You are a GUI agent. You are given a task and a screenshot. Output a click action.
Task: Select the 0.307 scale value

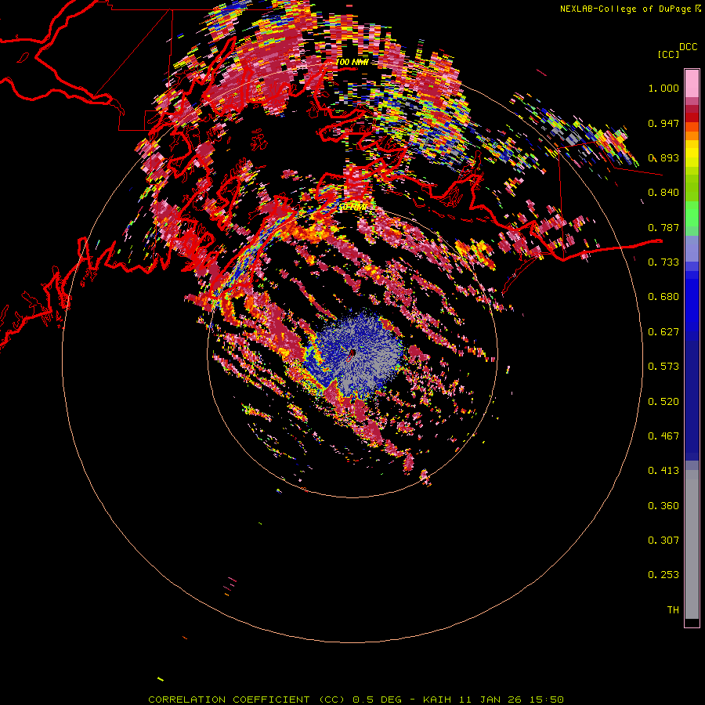point(663,540)
